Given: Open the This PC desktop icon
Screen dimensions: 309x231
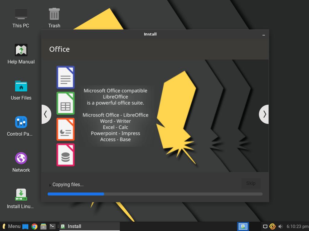Looking at the screenshot, I should pyautogui.click(x=21, y=18).
